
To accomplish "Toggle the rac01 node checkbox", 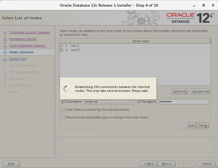I will tap(62, 46).
